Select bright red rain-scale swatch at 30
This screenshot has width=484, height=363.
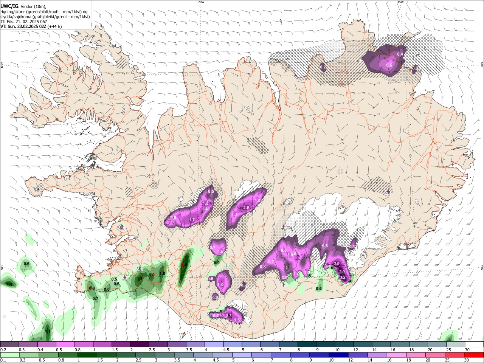[x=474, y=355]
